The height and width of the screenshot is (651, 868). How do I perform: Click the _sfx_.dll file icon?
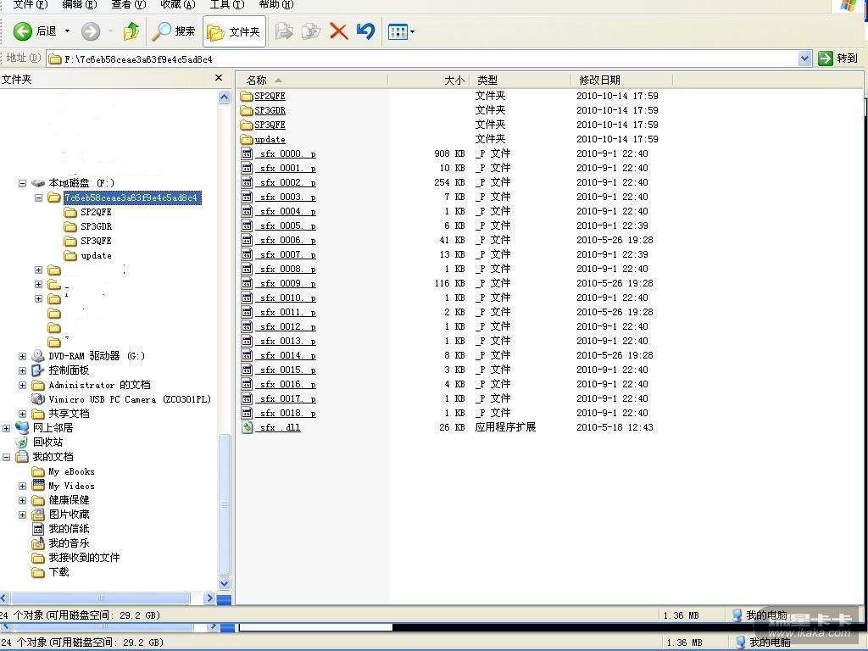pos(247,427)
